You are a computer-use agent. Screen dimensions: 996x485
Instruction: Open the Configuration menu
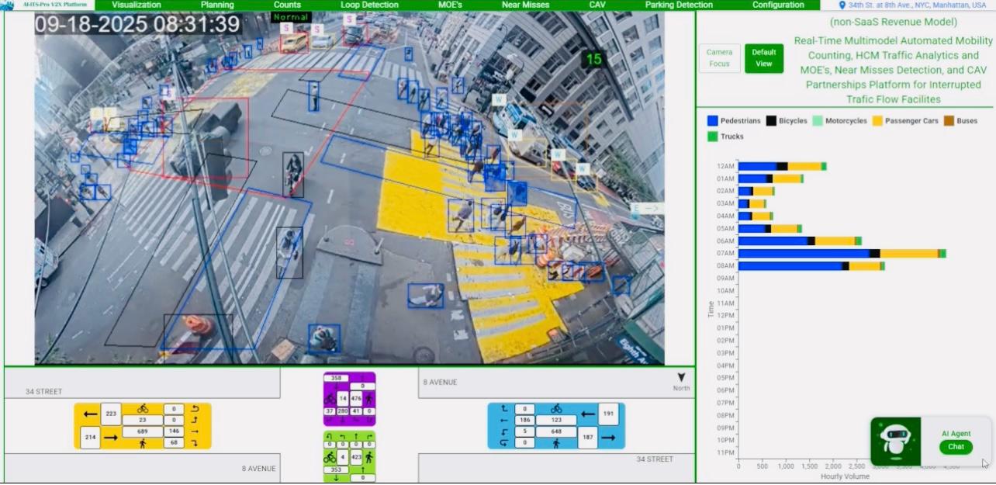[778, 5]
